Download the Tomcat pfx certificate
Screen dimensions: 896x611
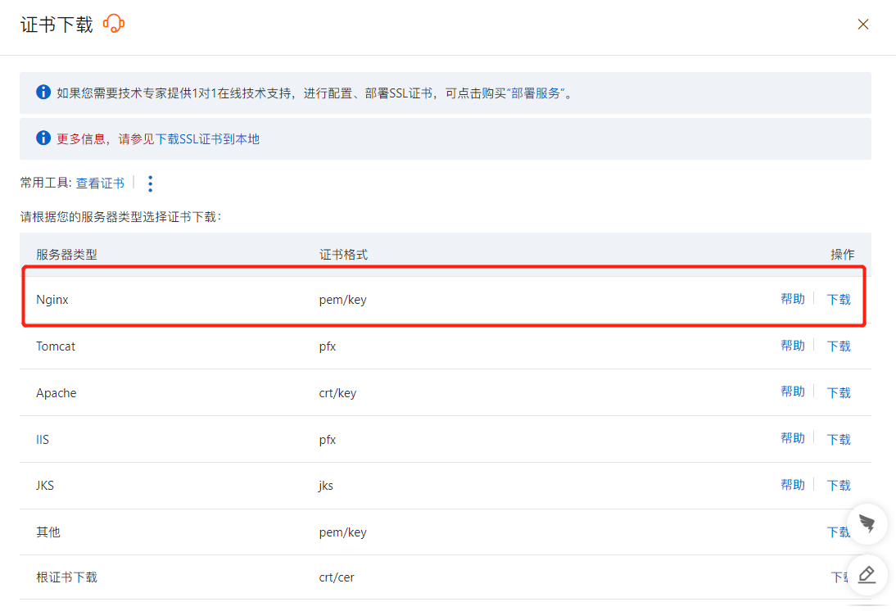coord(838,346)
